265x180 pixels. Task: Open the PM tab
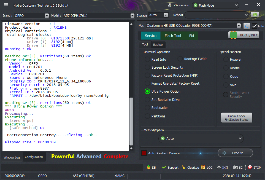tap(191, 36)
